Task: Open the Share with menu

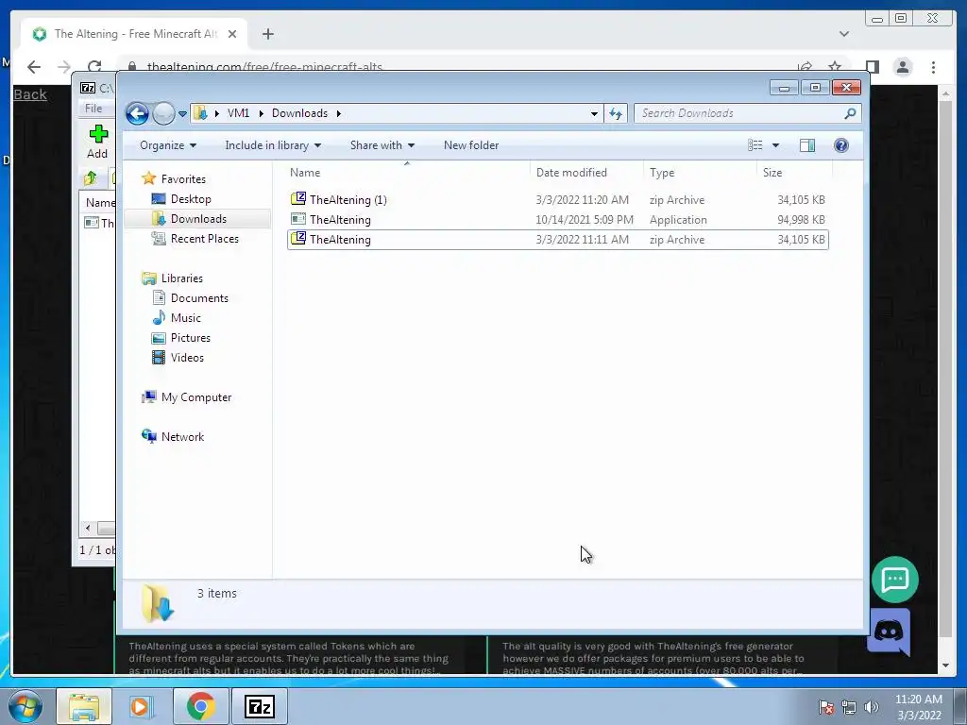Action: click(382, 145)
